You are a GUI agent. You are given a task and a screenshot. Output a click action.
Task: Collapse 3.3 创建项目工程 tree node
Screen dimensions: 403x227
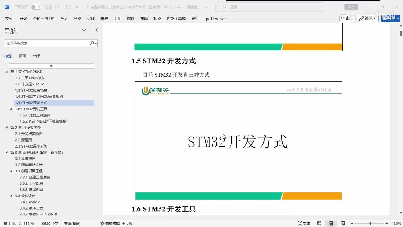(x=12, y=171)
